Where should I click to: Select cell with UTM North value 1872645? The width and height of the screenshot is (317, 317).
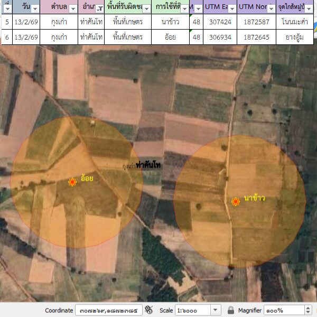(x=256, y=38)
